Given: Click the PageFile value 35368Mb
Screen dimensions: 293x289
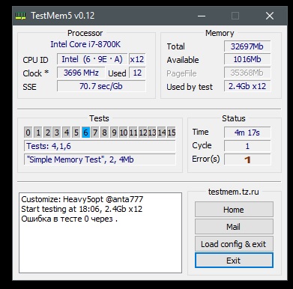Looking at the screenshot, I should (x=247, y=73).
